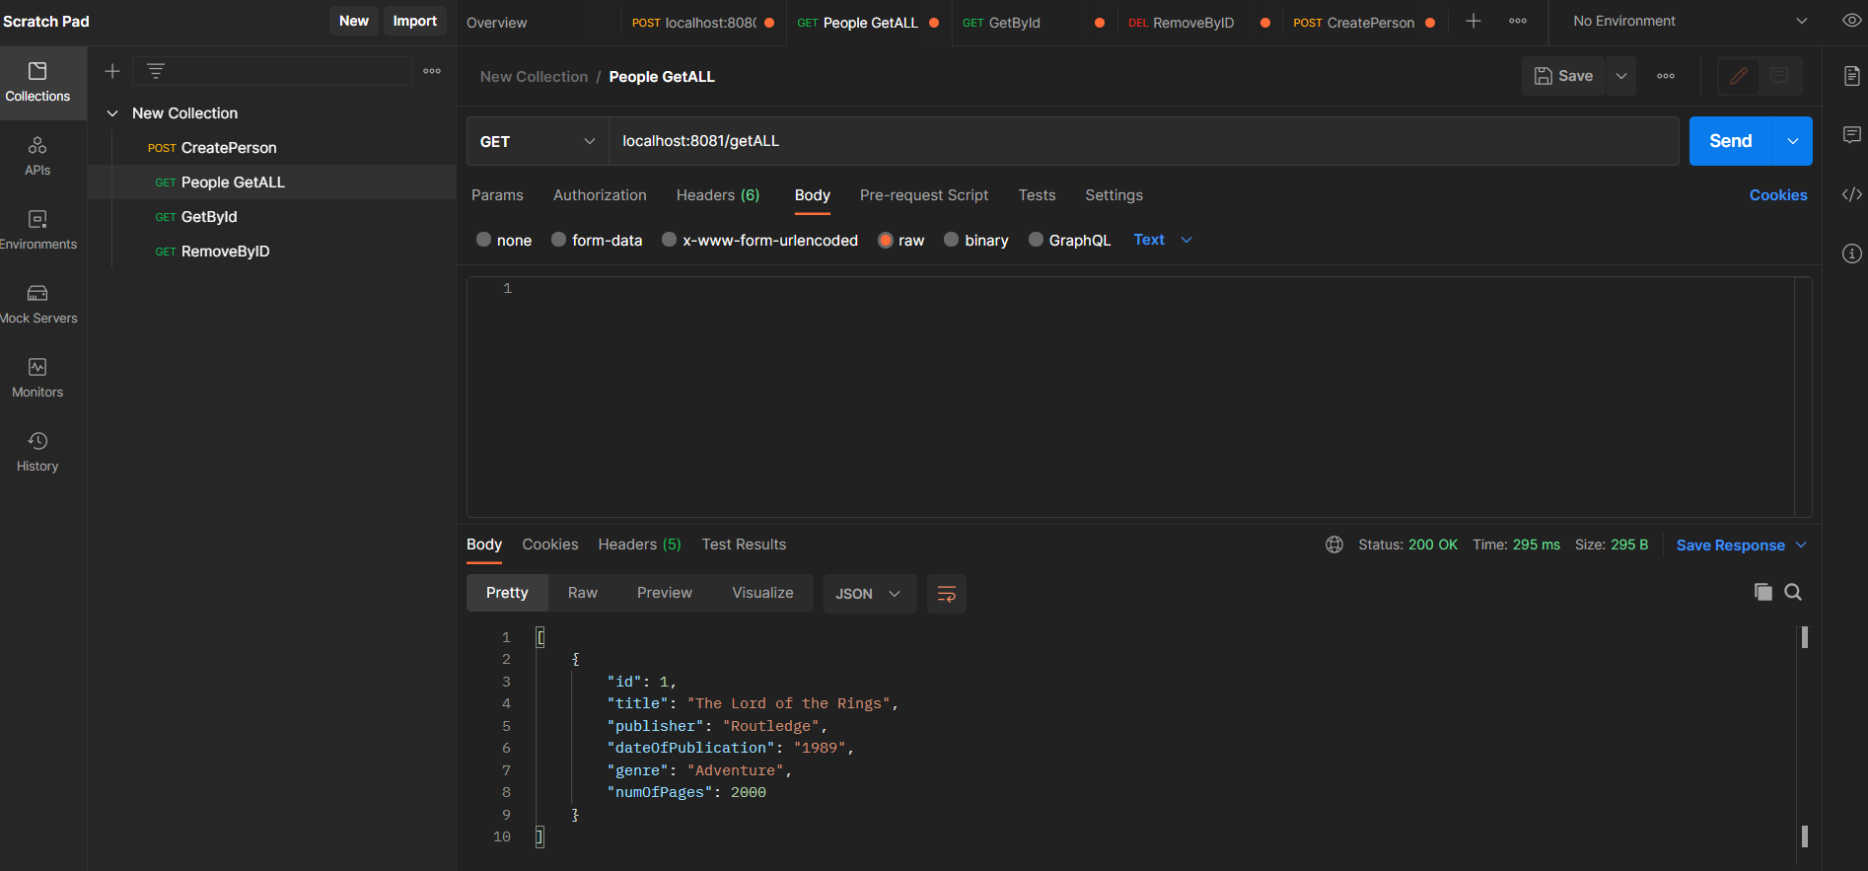Open the Text format dropdown for raw body
Viewport: 1868px width, 871px height.
click(1163, 240)
